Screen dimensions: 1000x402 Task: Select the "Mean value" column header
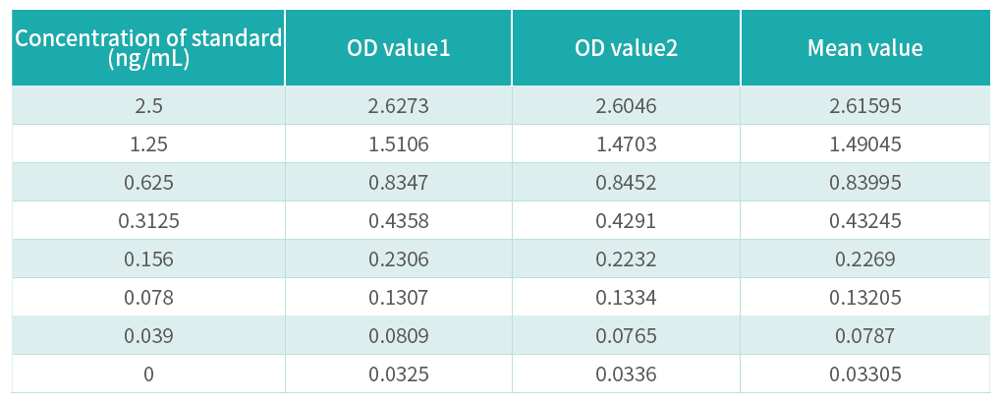tap(864, 48)
